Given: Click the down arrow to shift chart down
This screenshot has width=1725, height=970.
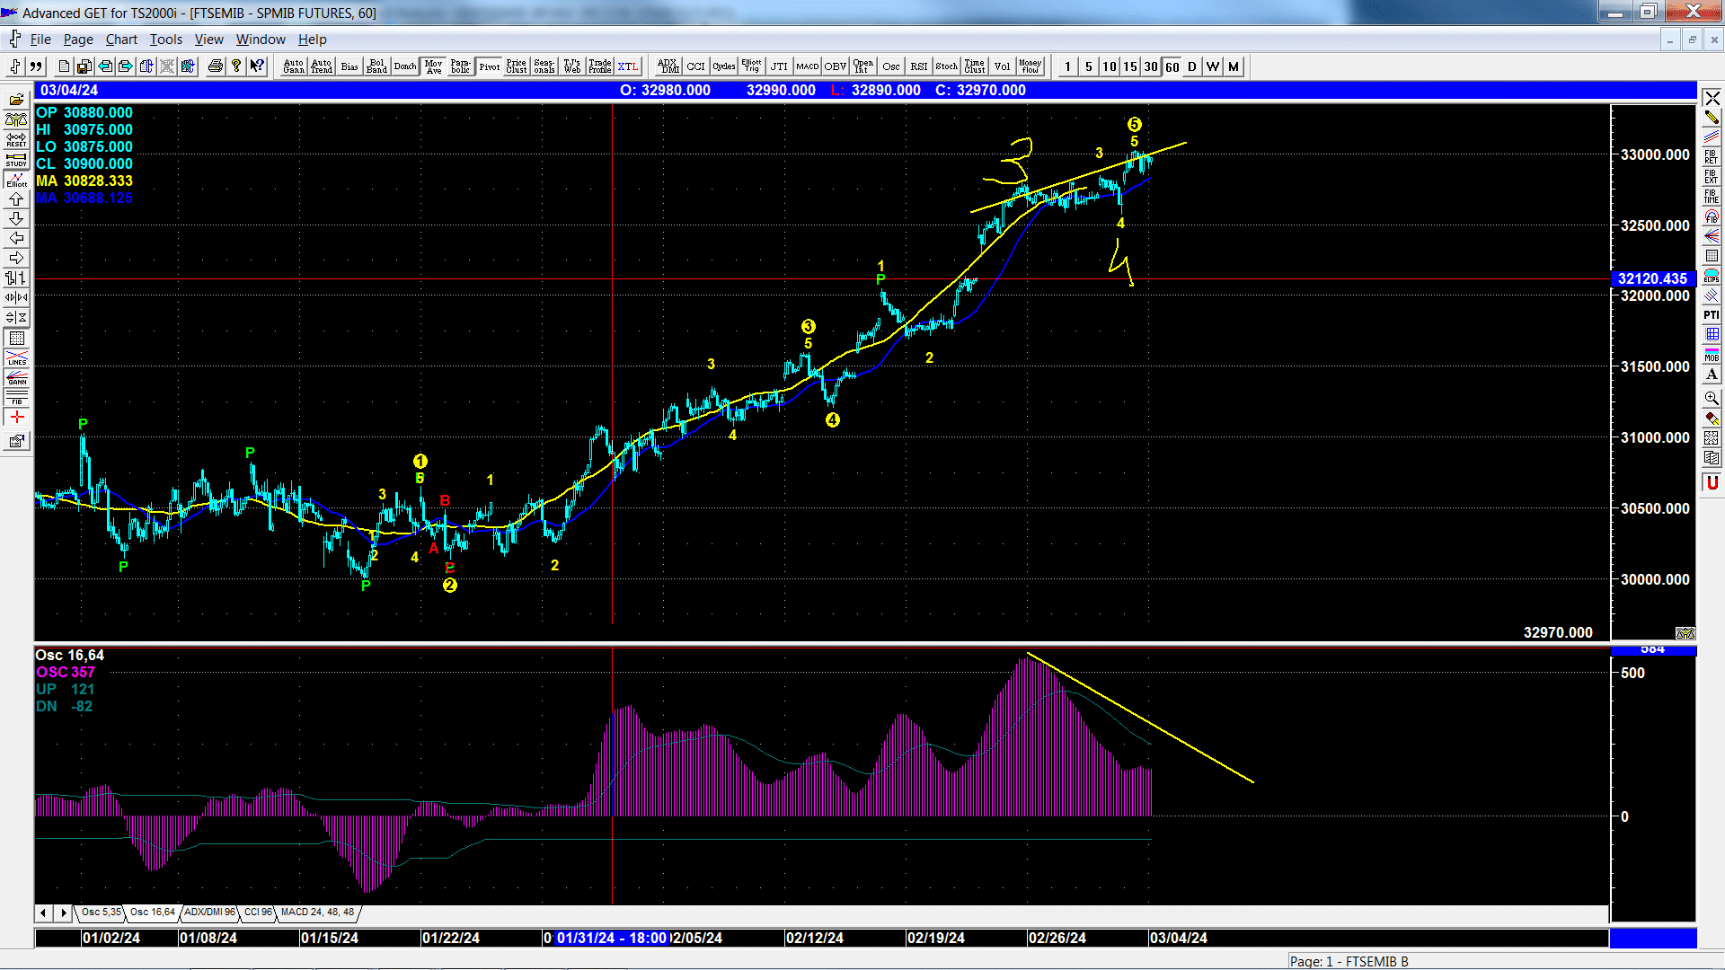Looking at the screenshot, I should point(16,218).
